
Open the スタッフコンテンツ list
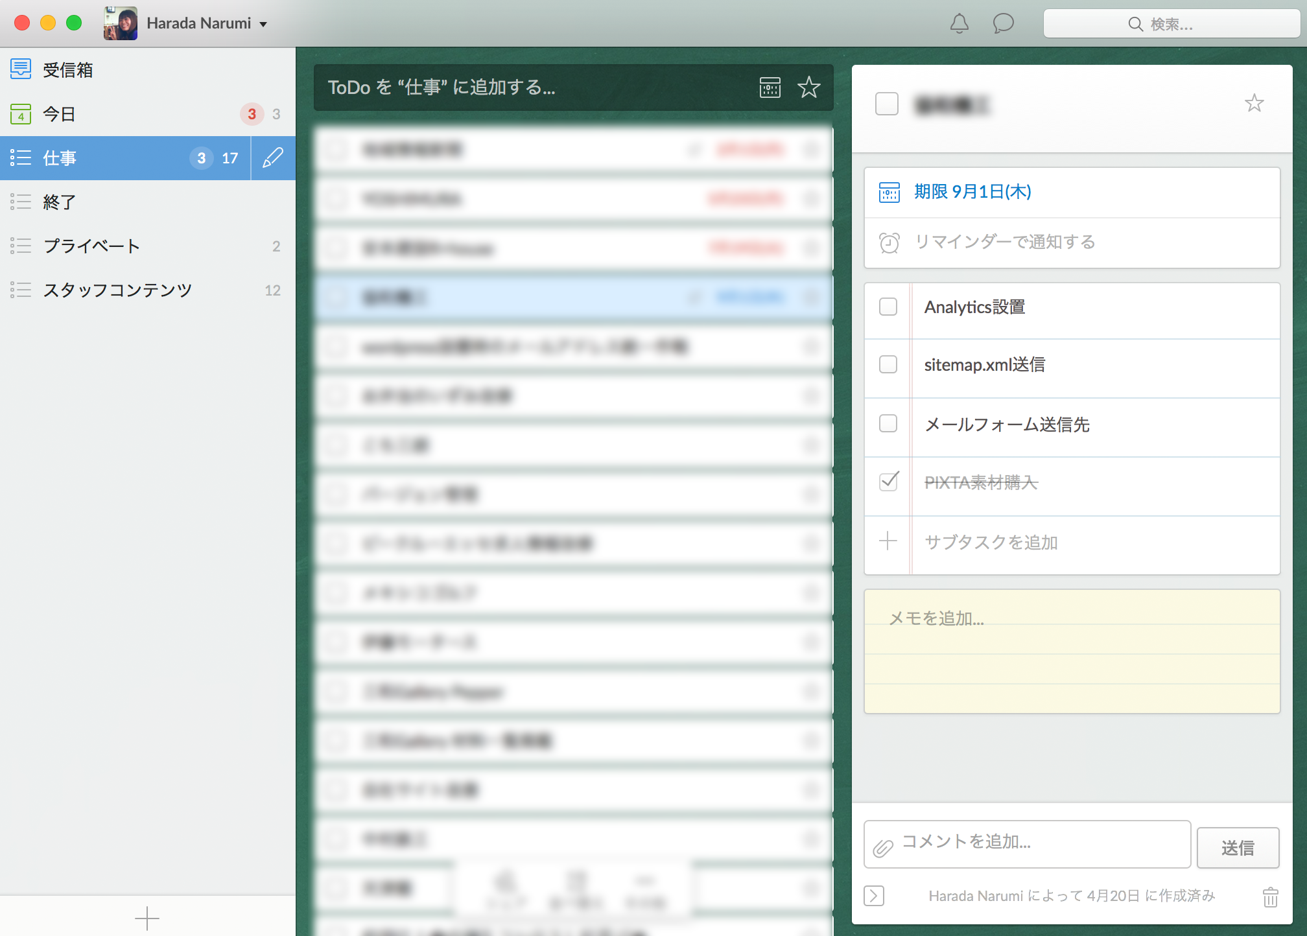coord(148,290)
